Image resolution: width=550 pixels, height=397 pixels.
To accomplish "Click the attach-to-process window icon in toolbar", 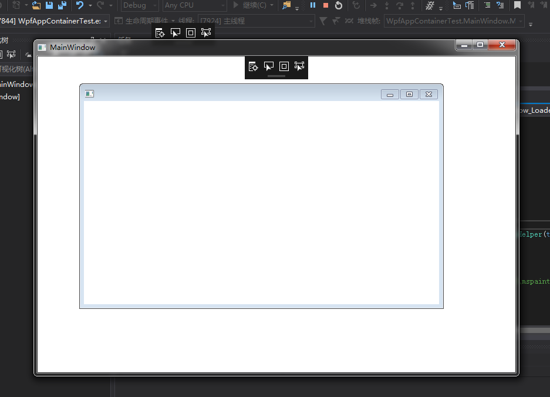I will click(286, 5).
